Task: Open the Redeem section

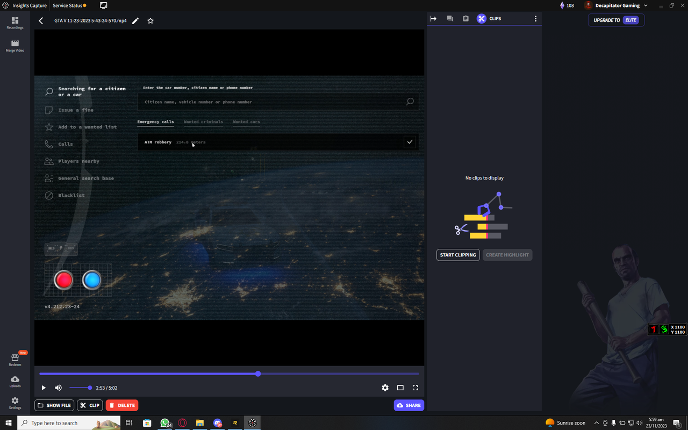Action: pyautogui.click(x=15, y=360)
